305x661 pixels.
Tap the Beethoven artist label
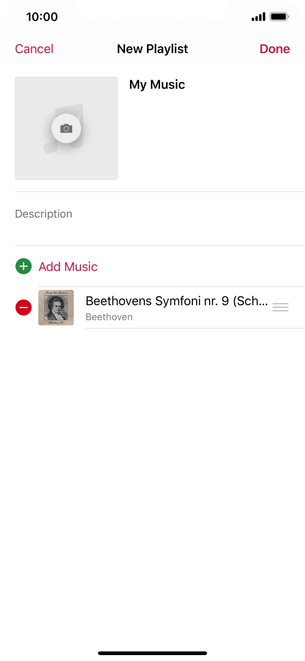(x=109, y=317)
